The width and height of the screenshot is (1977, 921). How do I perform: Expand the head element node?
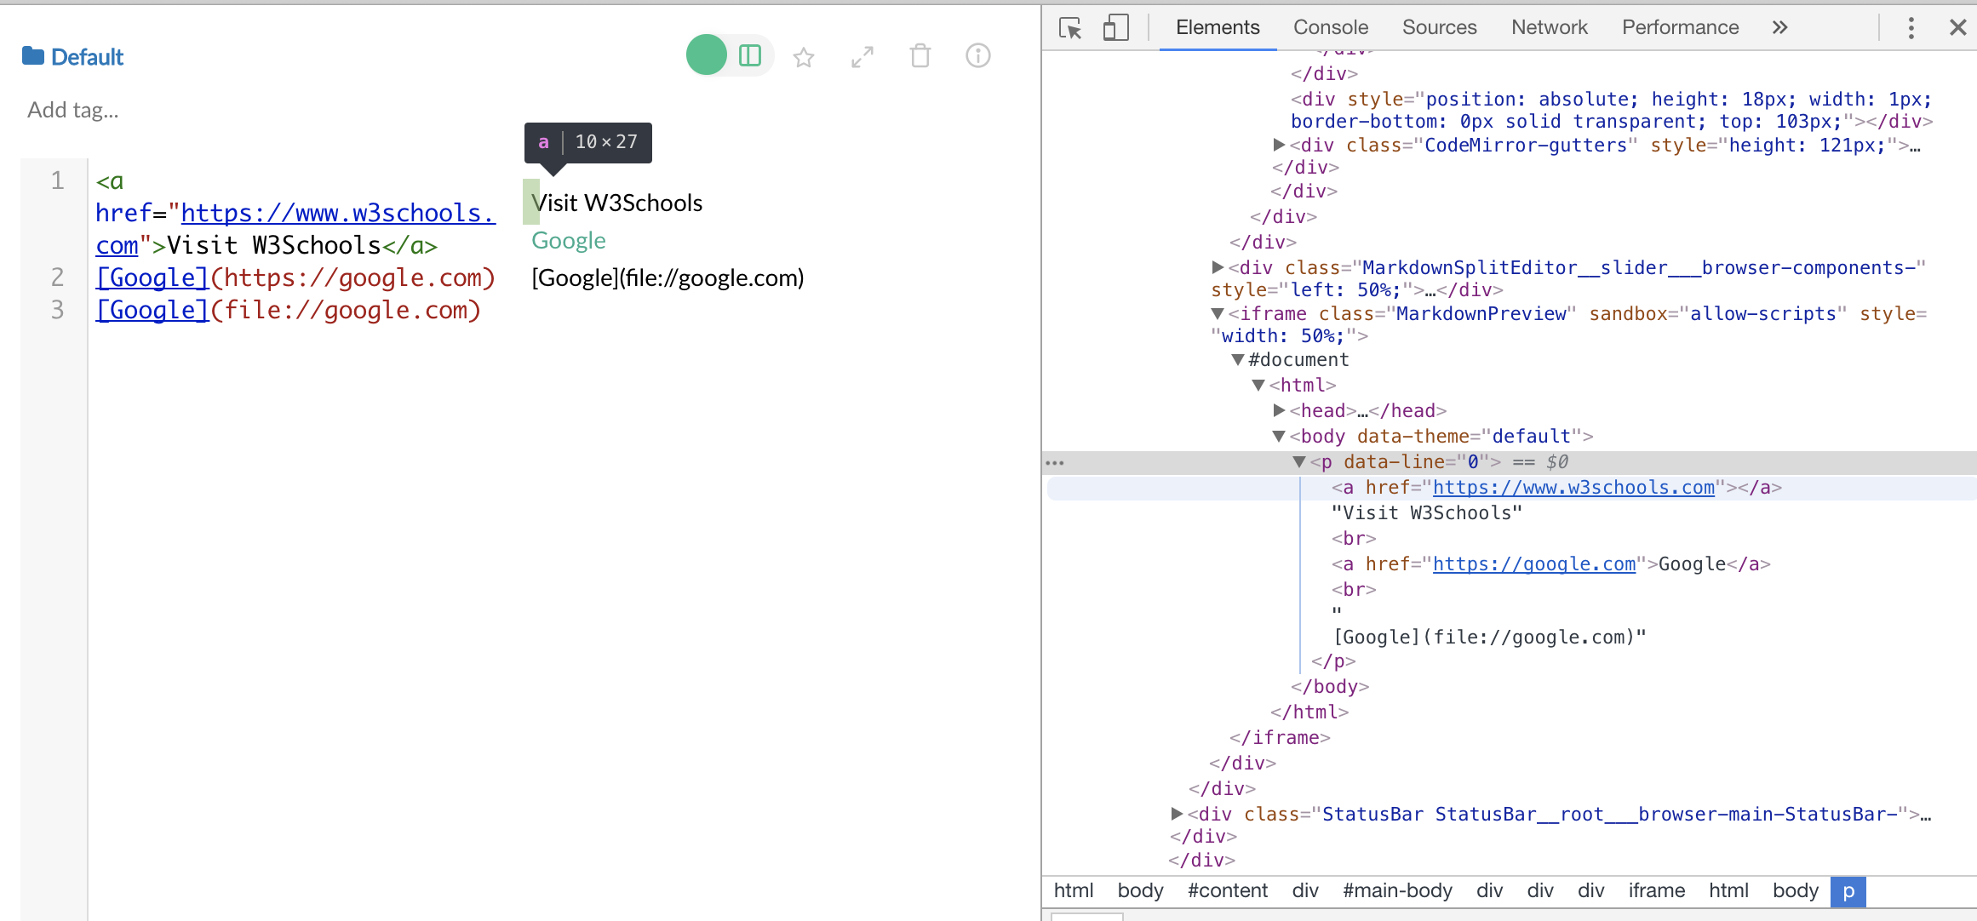pyautogui.click(x=1279, y=411)
